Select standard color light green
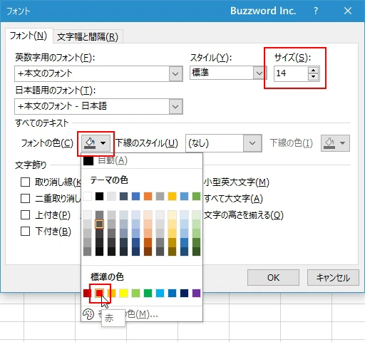Screen dimensions: 365x342 pyautogui.click(x=135, y=293)
